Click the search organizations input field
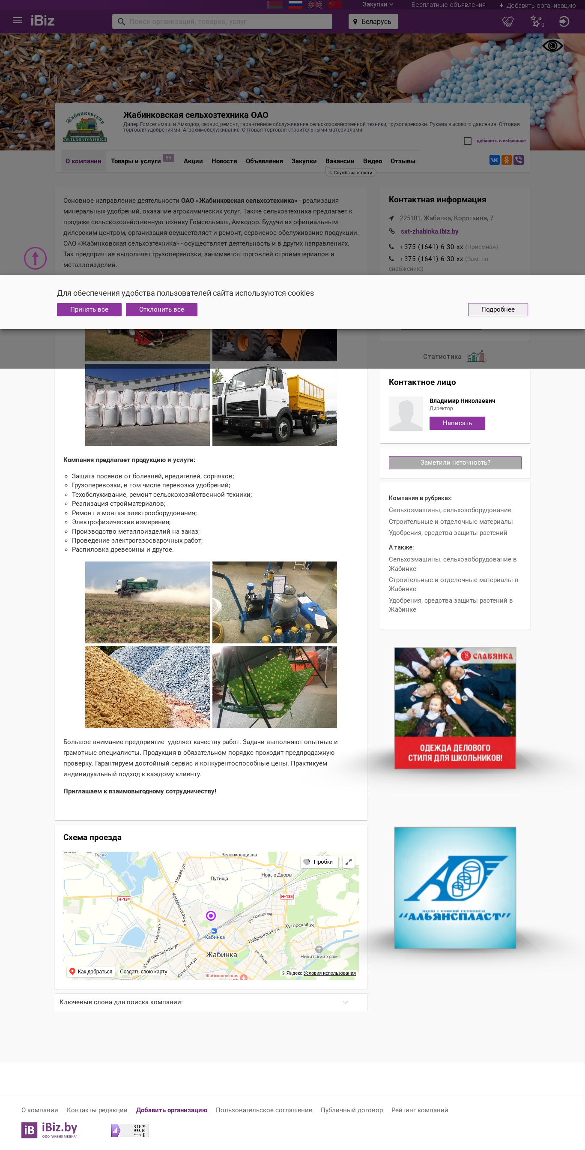 click(222, 21)
